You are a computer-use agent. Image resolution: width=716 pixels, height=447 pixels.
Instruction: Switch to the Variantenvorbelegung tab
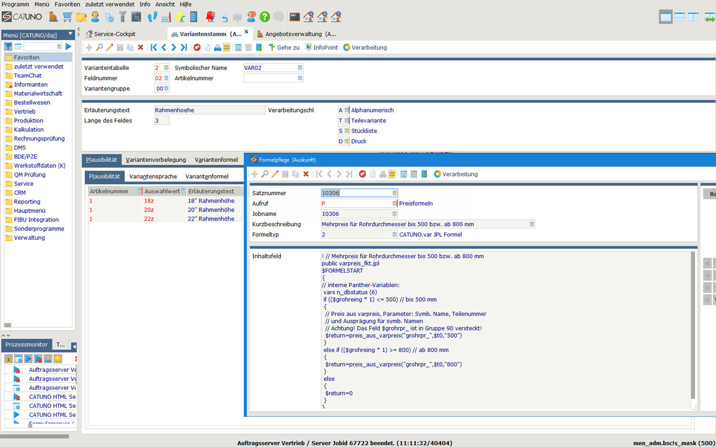[156, 160]
